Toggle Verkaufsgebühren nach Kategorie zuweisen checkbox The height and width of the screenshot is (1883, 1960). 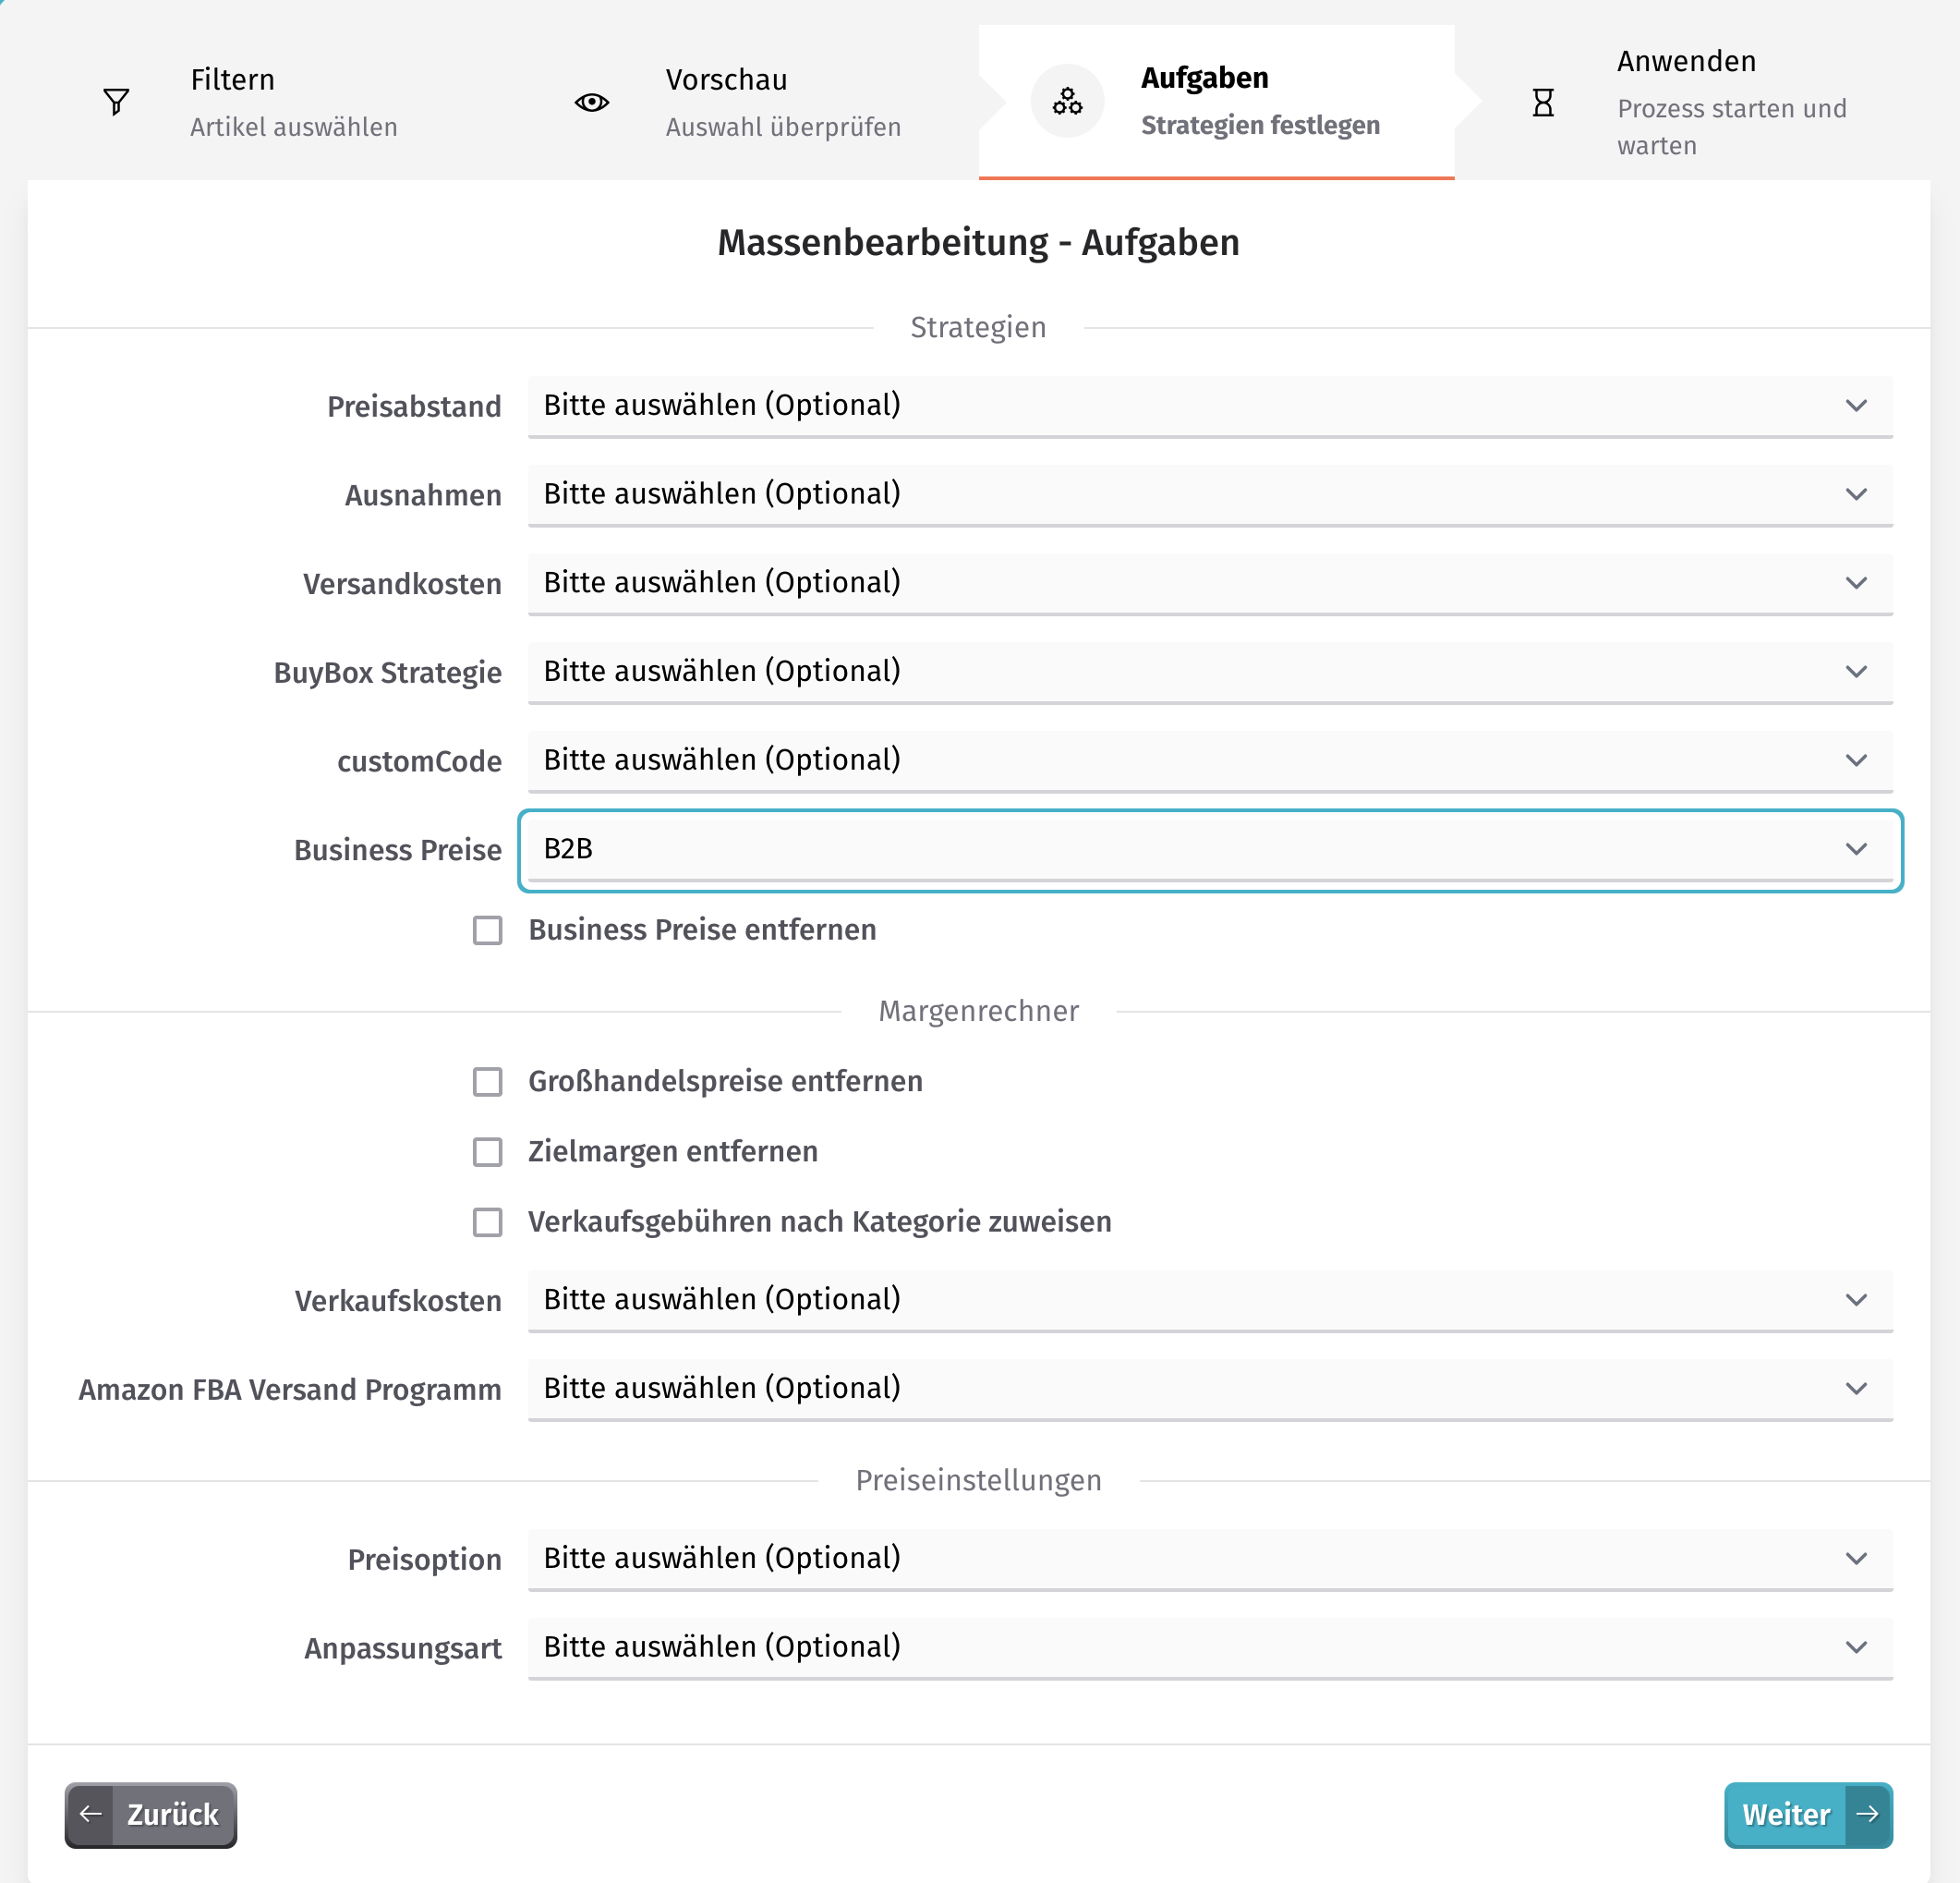click(488, 1221)
